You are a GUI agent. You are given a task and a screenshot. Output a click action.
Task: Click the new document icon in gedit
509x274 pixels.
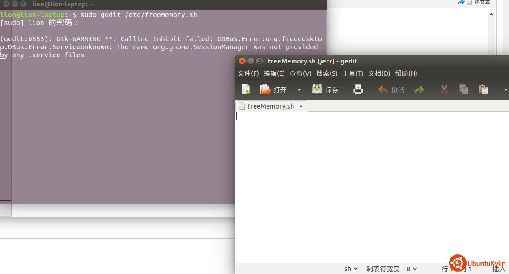(246, 89)
